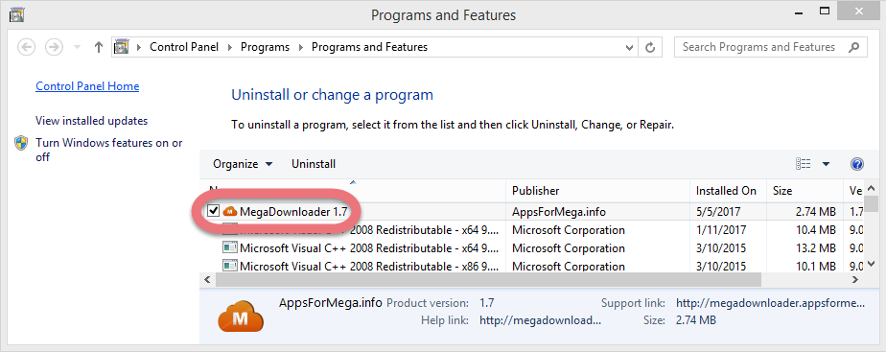Open Help via the question mark icon
Image resolution: width=886 pixels, height=352 pixels.
856,164
